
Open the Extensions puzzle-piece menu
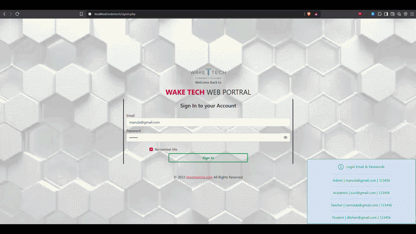click(380, 14)
